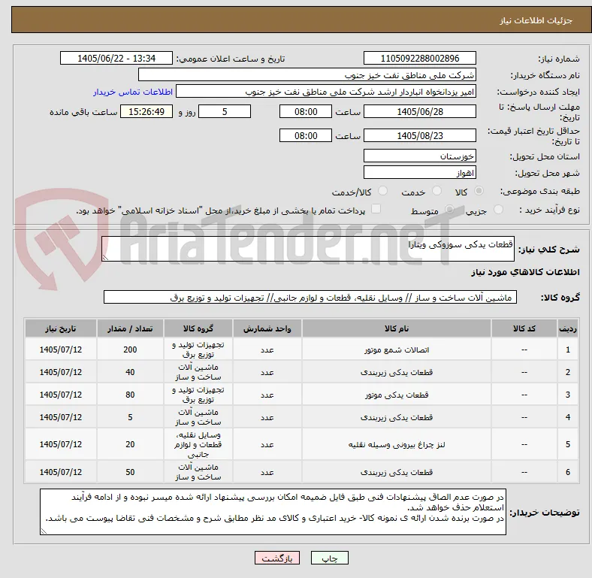Choose the متوسط purchase type radio
This screenshot has width=592, height=578.
[449, 210]
